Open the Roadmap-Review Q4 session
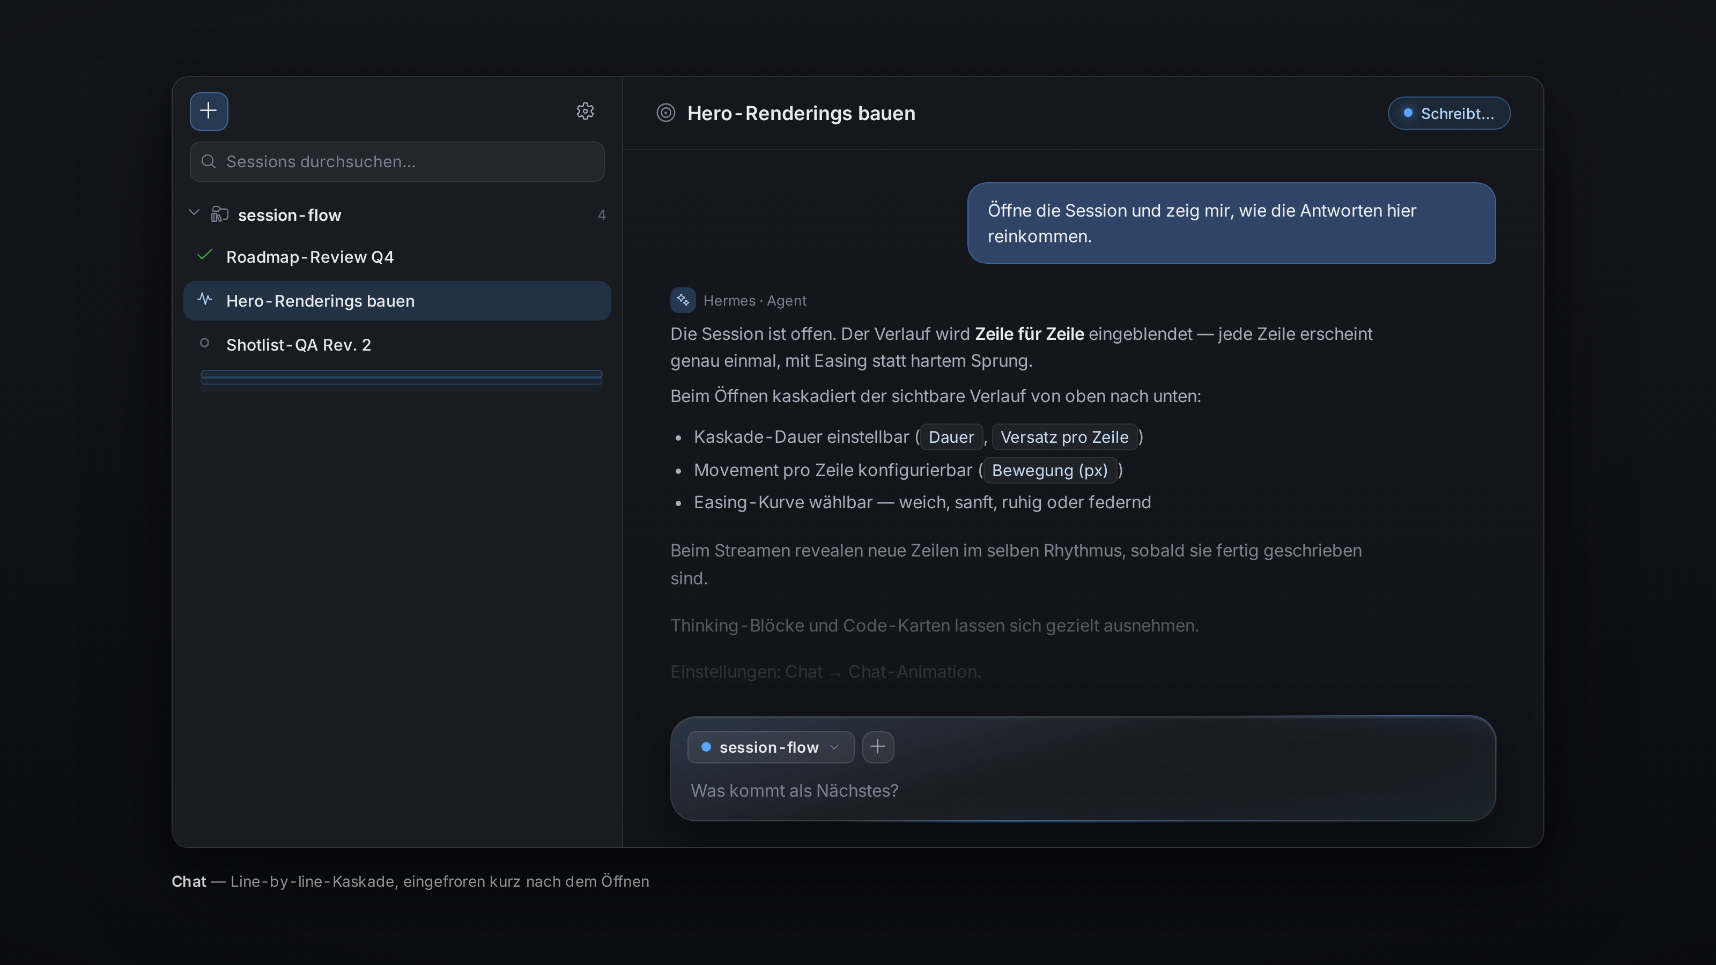 pyautogui.click(x=397, y=256)
